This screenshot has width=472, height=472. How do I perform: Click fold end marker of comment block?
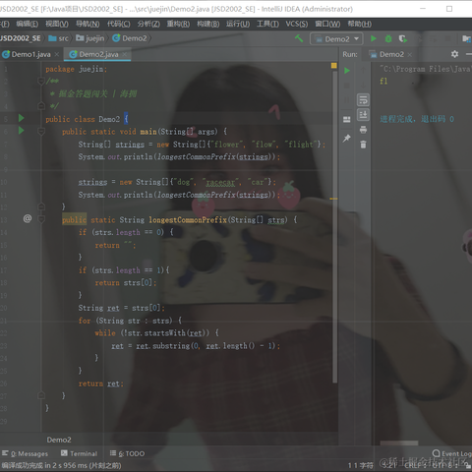pyautogui.click(x=41, y=105)
